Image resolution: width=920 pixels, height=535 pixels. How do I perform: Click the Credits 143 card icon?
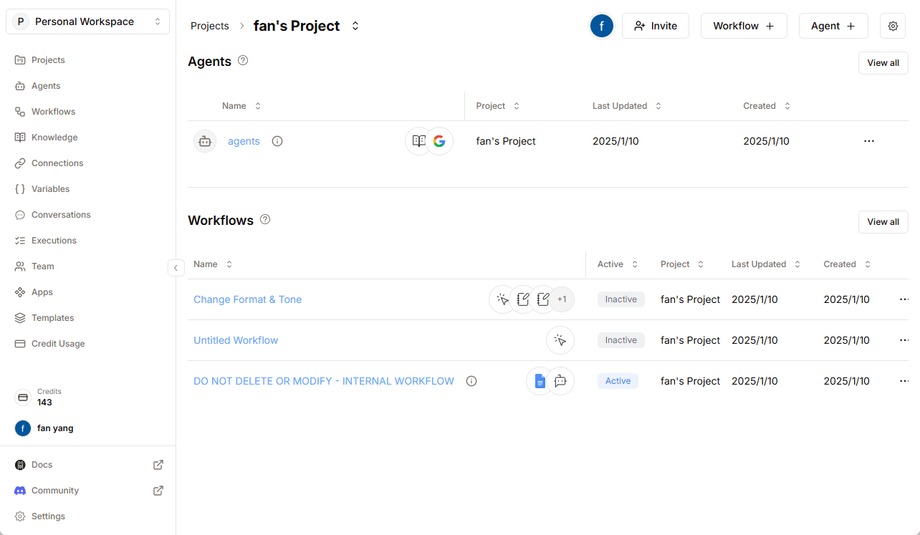coord(23,397)
